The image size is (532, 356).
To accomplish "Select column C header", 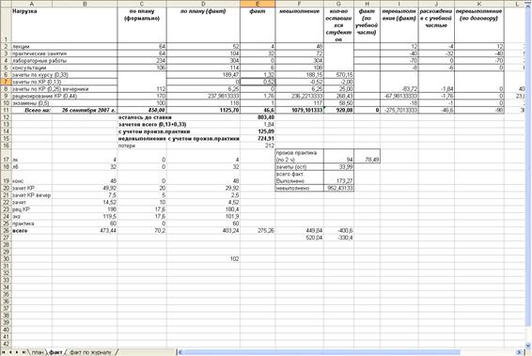I will point(142,4).
